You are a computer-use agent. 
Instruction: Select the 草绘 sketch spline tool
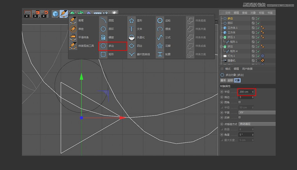(x=77, y=29)
